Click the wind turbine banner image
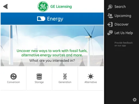139x104 pixels. pyautogui.click(x=52, y=46)
